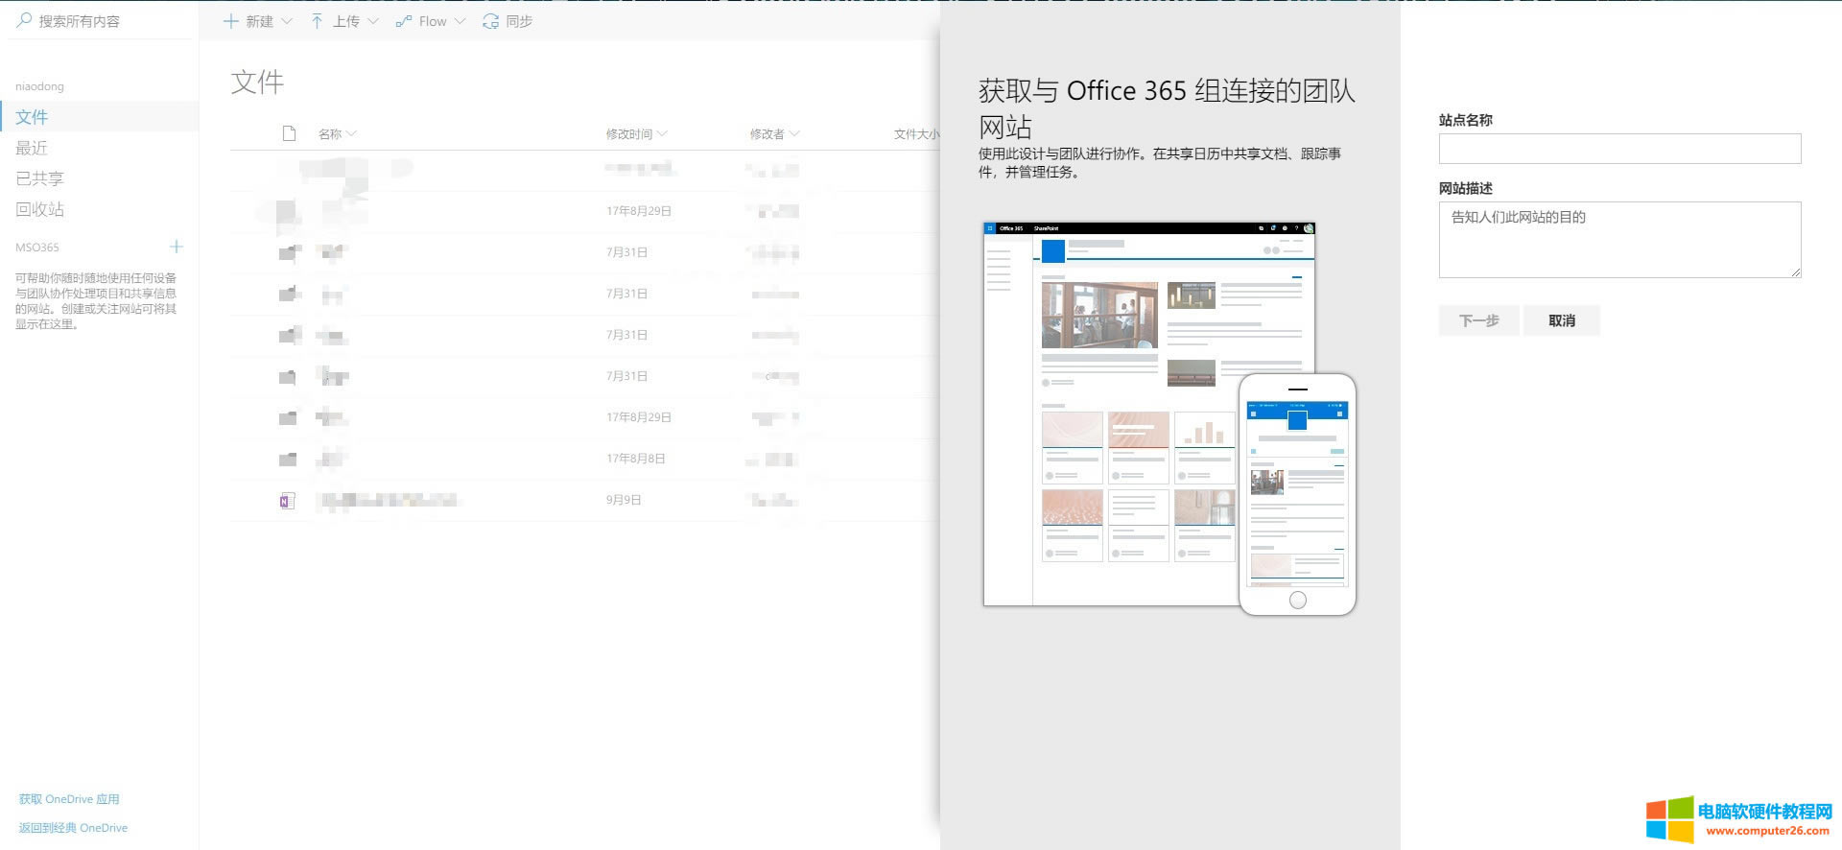Click the sync 同步 icon

click(491, 21)
